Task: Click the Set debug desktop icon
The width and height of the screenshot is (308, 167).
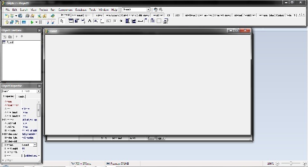Action: (161, 9)
